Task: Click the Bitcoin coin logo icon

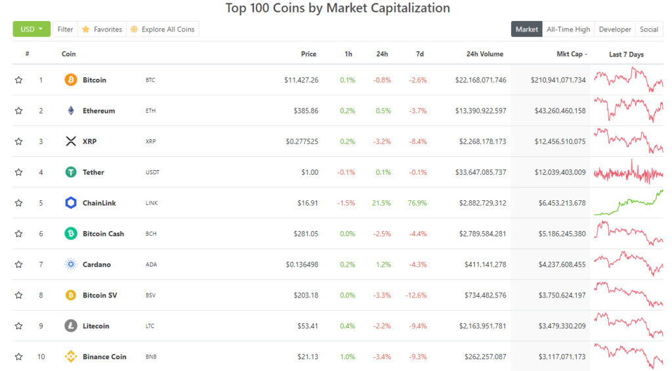Action: [71, 80]
